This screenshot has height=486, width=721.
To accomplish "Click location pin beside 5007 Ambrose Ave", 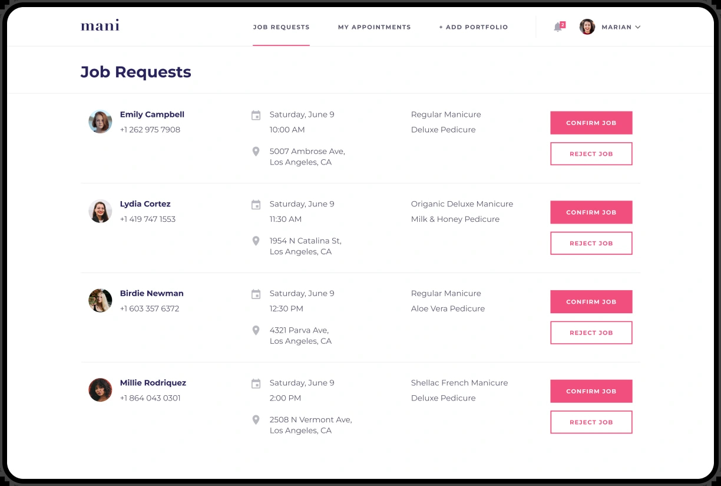I will (256, 152).
